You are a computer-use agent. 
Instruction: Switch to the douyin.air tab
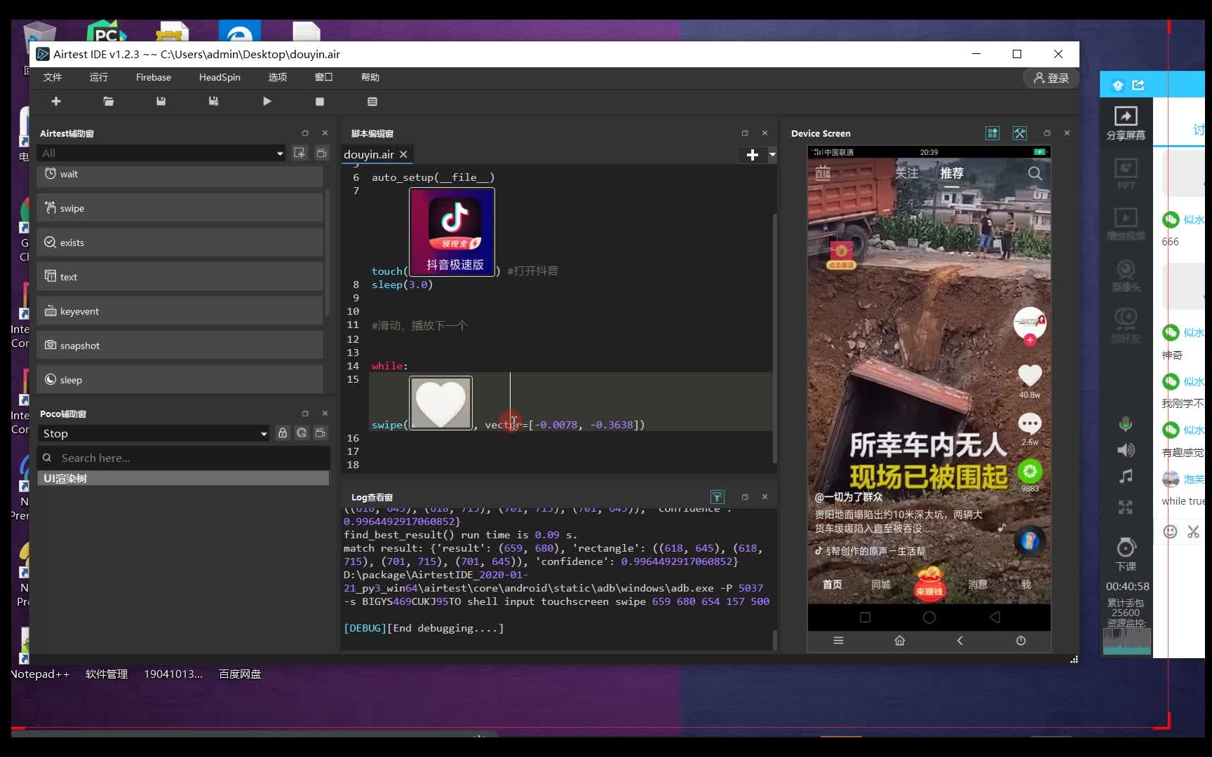pos(368,154)
